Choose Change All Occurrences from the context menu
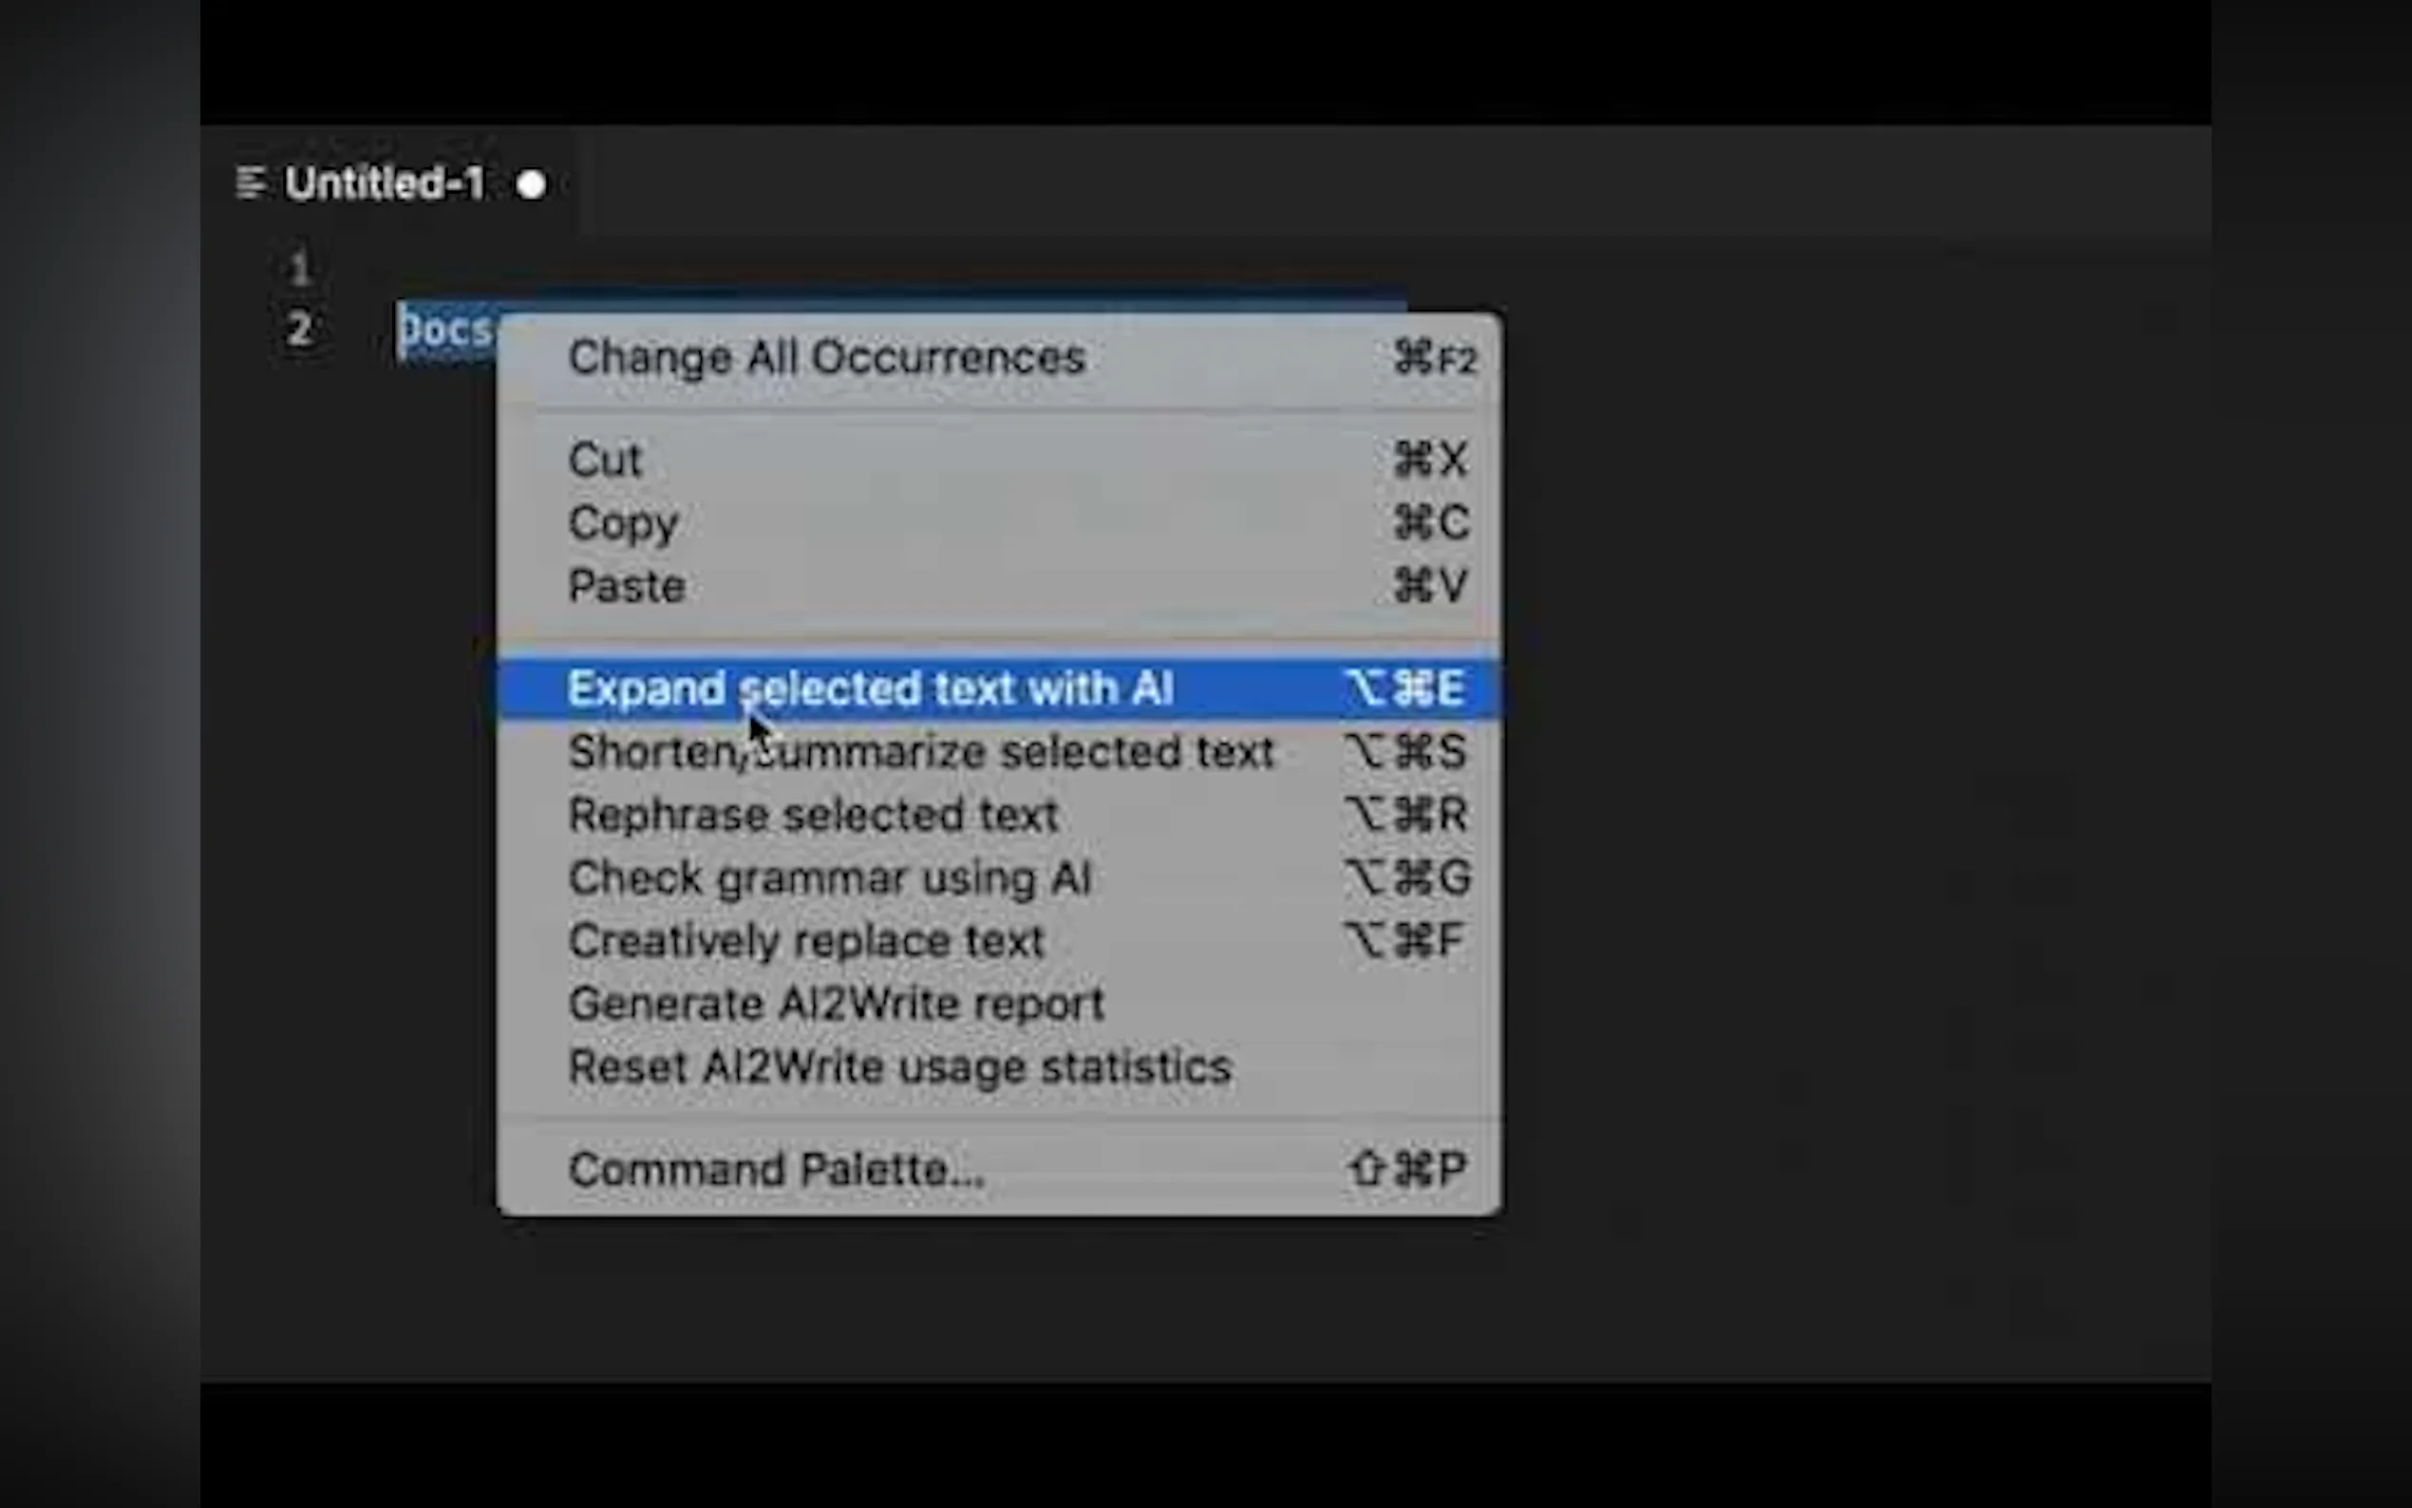 825,358
